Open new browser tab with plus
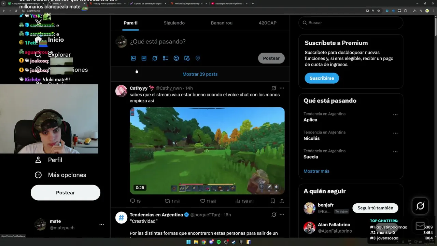Image resolution: width=437 pixels, height=246 pixels. coord(253,3)
